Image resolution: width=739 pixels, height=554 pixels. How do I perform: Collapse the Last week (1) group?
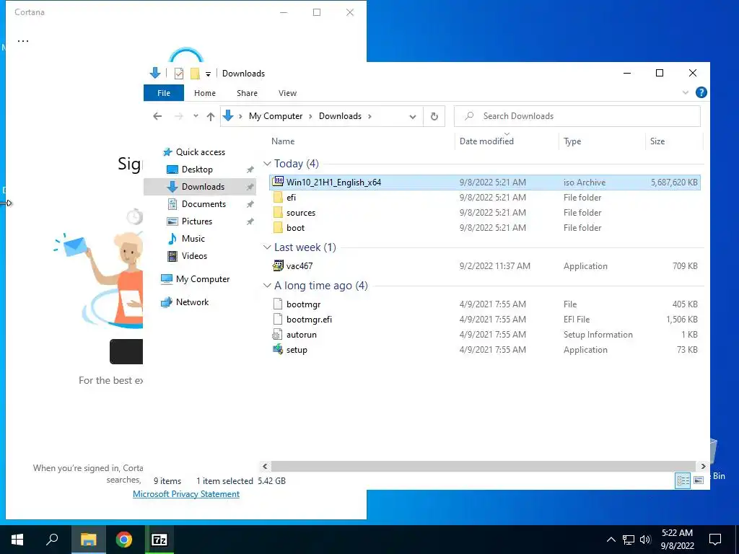pyautogui.click(x=267, y=247)
